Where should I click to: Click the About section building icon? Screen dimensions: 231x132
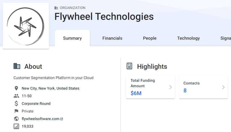click(x=17, y=66)
